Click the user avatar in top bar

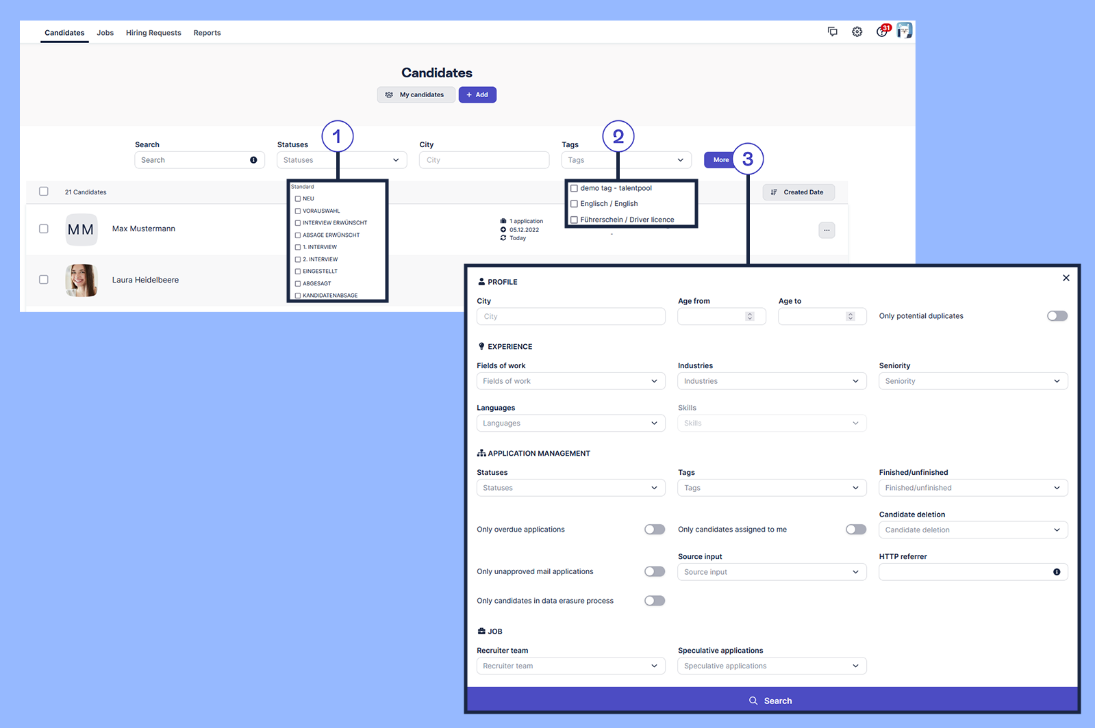click(x=905, y=31)
